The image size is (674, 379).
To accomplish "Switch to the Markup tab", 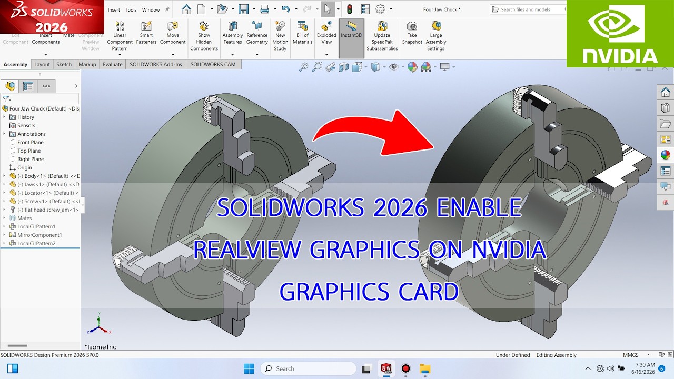I will click(87, 64).
